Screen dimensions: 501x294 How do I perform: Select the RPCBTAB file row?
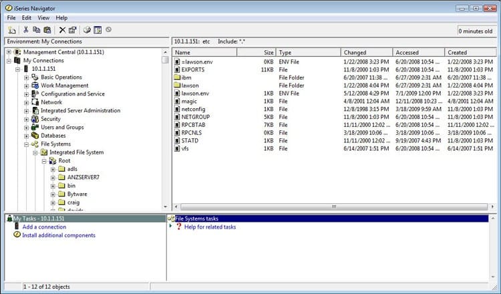point(334,125)
